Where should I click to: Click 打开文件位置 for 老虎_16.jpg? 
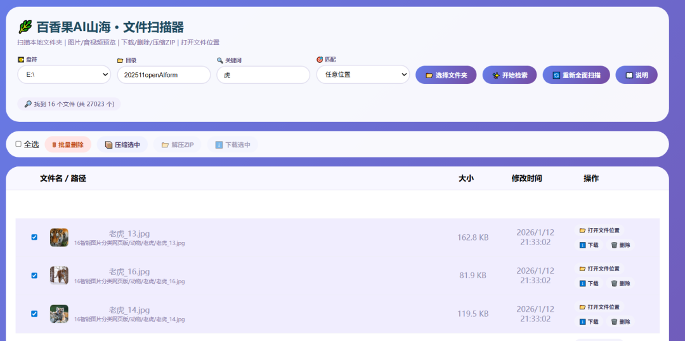pyautogui.click(x=599, y=269)
